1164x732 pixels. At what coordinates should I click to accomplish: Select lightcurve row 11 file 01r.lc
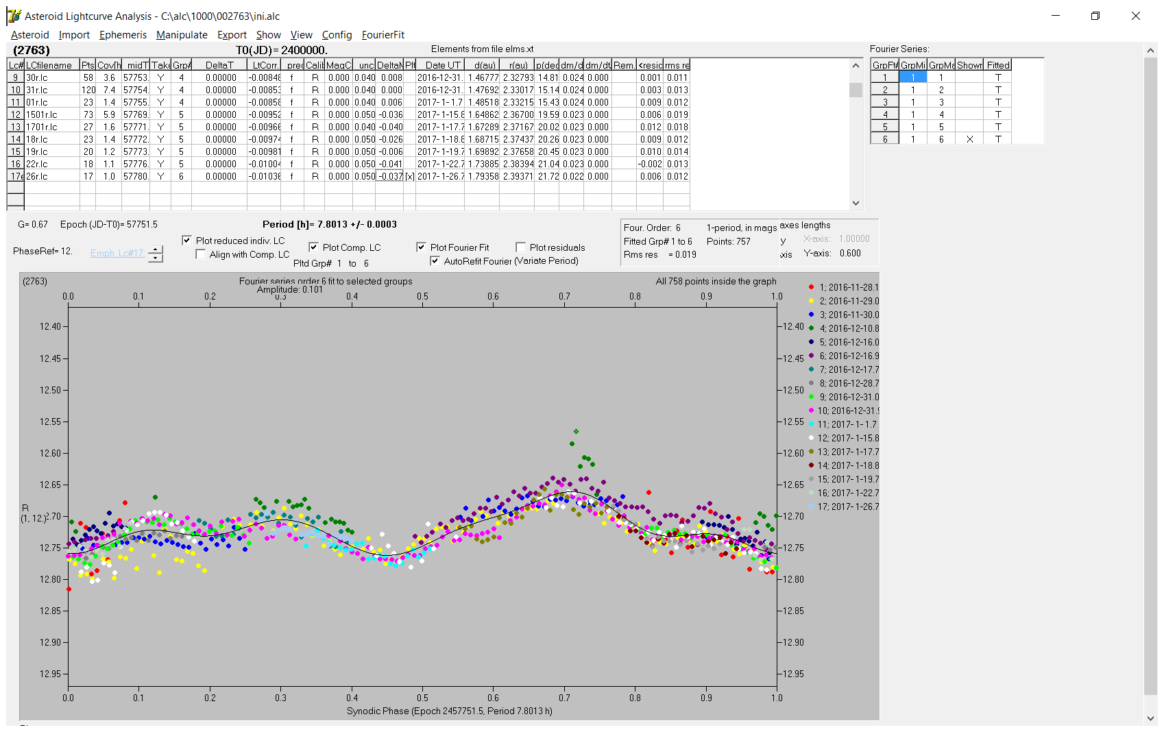[x=348, y=102]
